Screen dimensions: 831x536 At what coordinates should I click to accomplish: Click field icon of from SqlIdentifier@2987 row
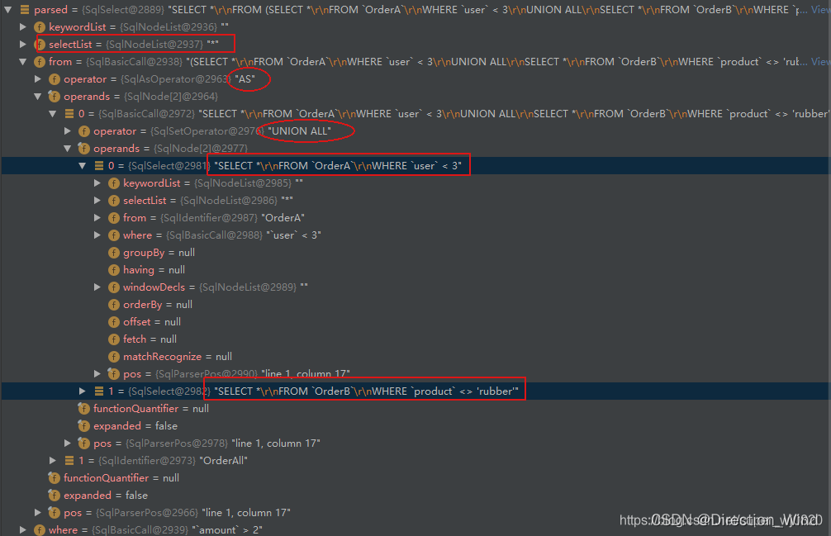(113, 218)
